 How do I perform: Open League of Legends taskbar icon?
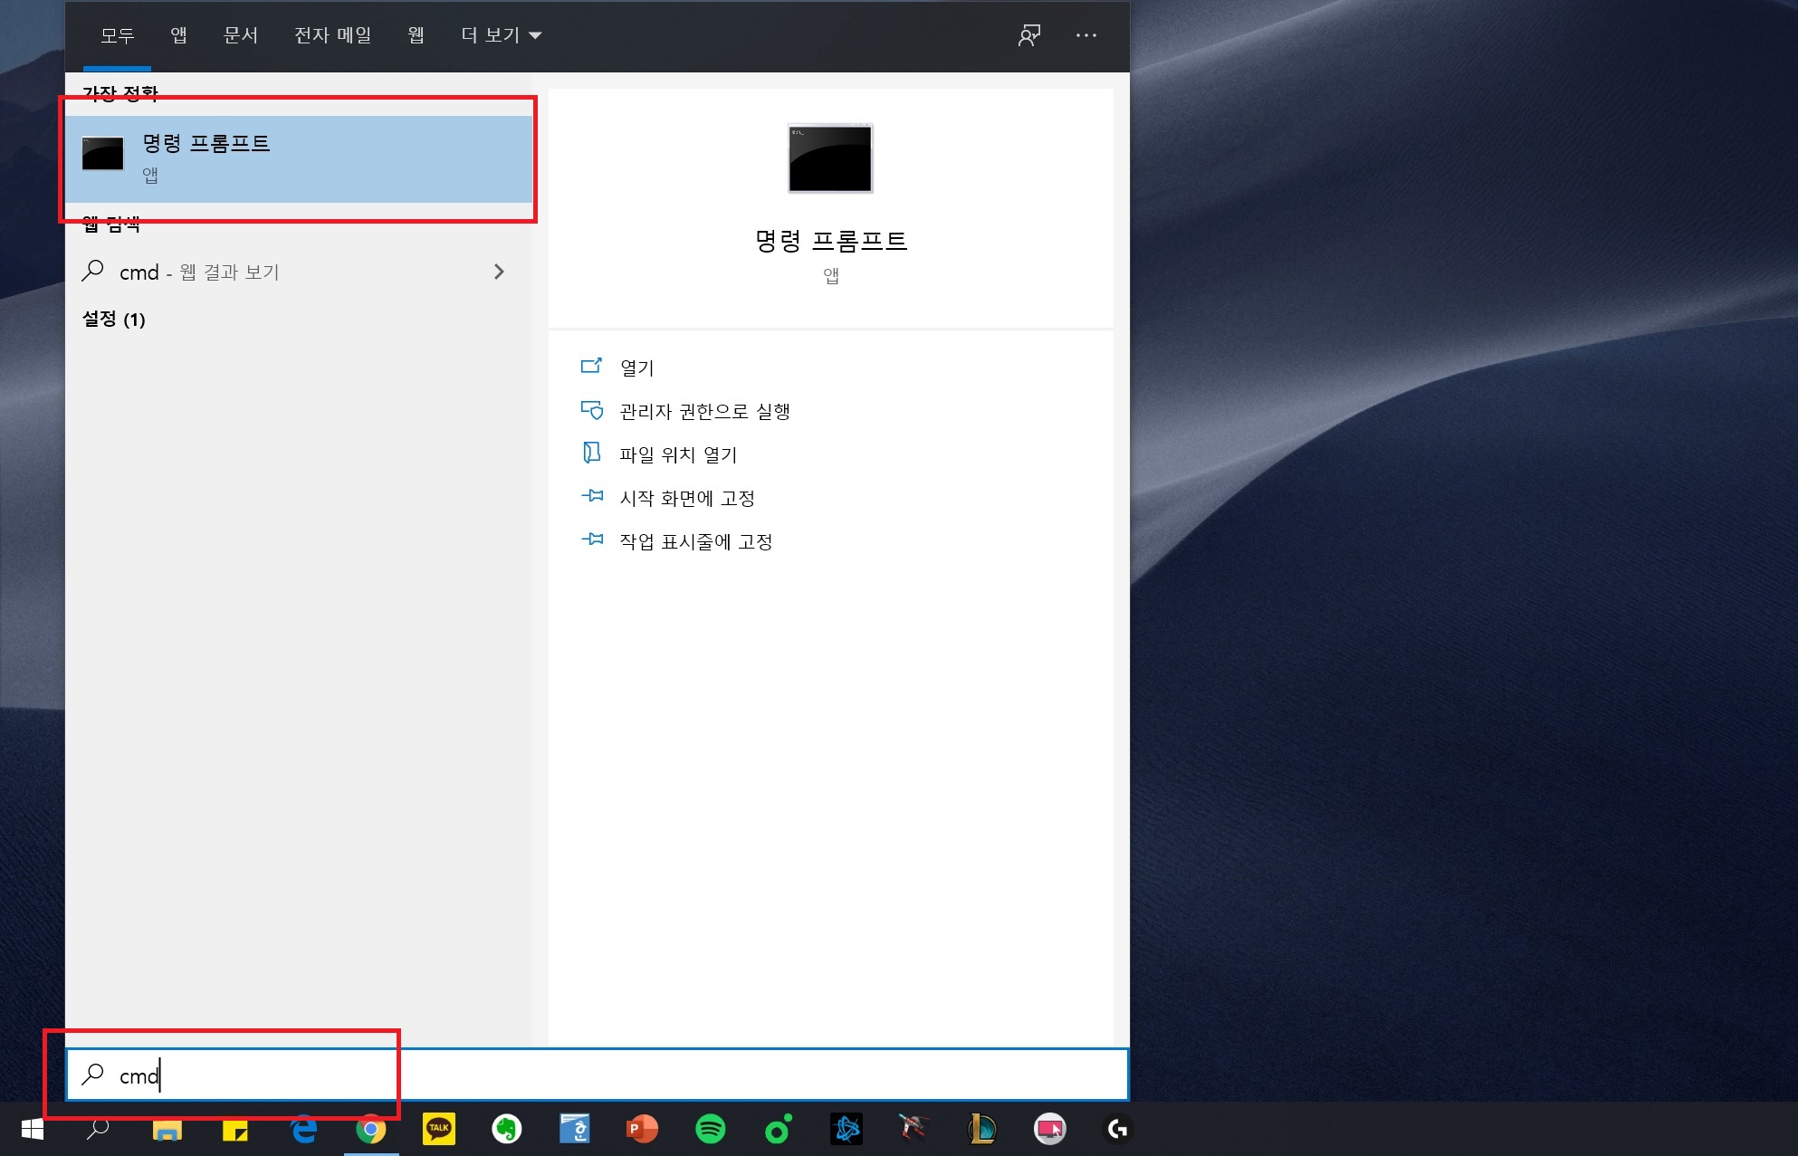pos(981,1129)
